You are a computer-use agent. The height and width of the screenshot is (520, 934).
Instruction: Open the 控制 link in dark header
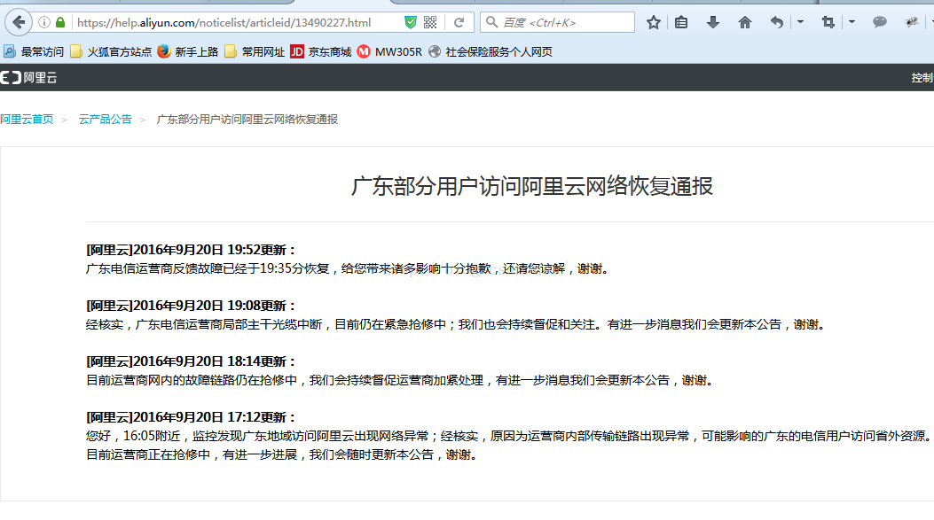click(922, 77)
